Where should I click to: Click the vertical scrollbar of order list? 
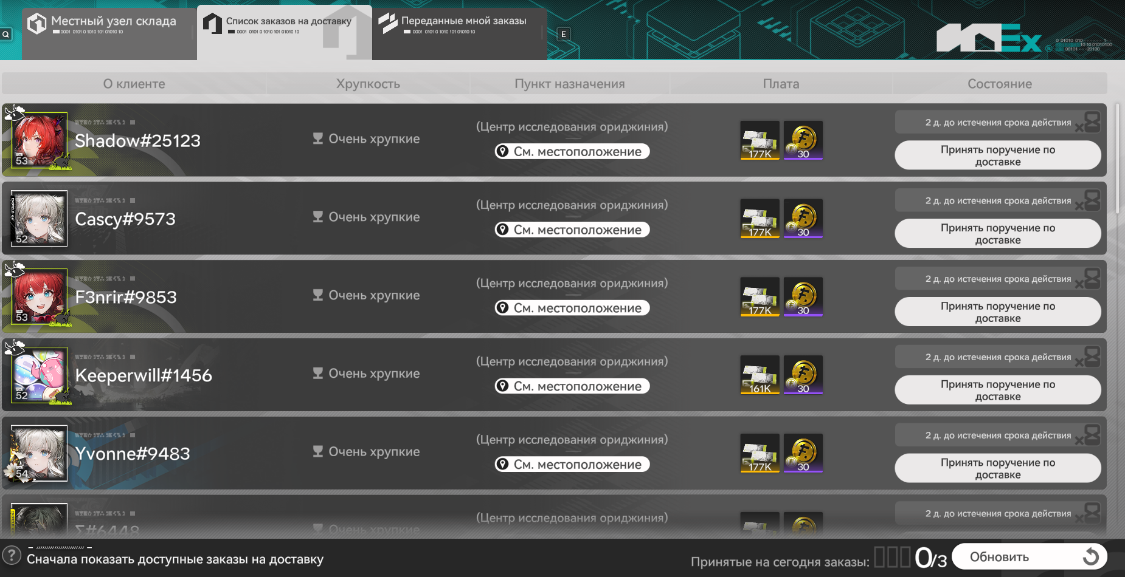[1117, 159]
